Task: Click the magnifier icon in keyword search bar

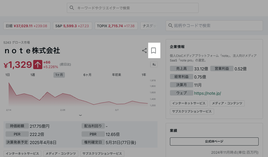Action: (72, 8)
